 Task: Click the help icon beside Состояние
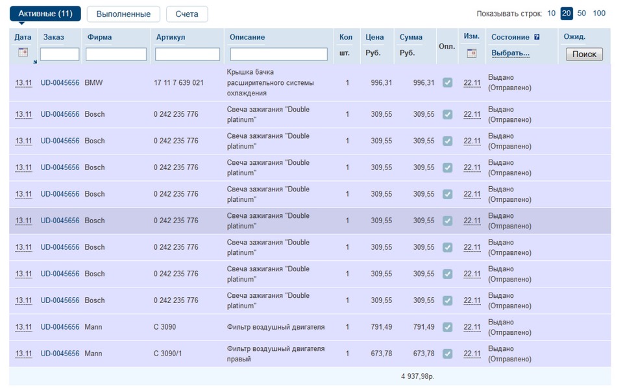point(537,38)
